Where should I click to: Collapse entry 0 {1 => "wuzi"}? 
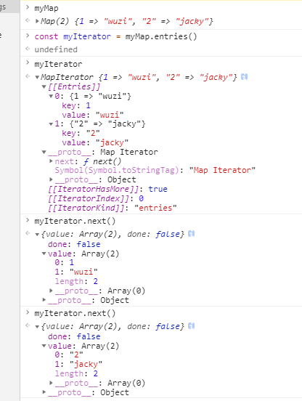tap(51, 96)
